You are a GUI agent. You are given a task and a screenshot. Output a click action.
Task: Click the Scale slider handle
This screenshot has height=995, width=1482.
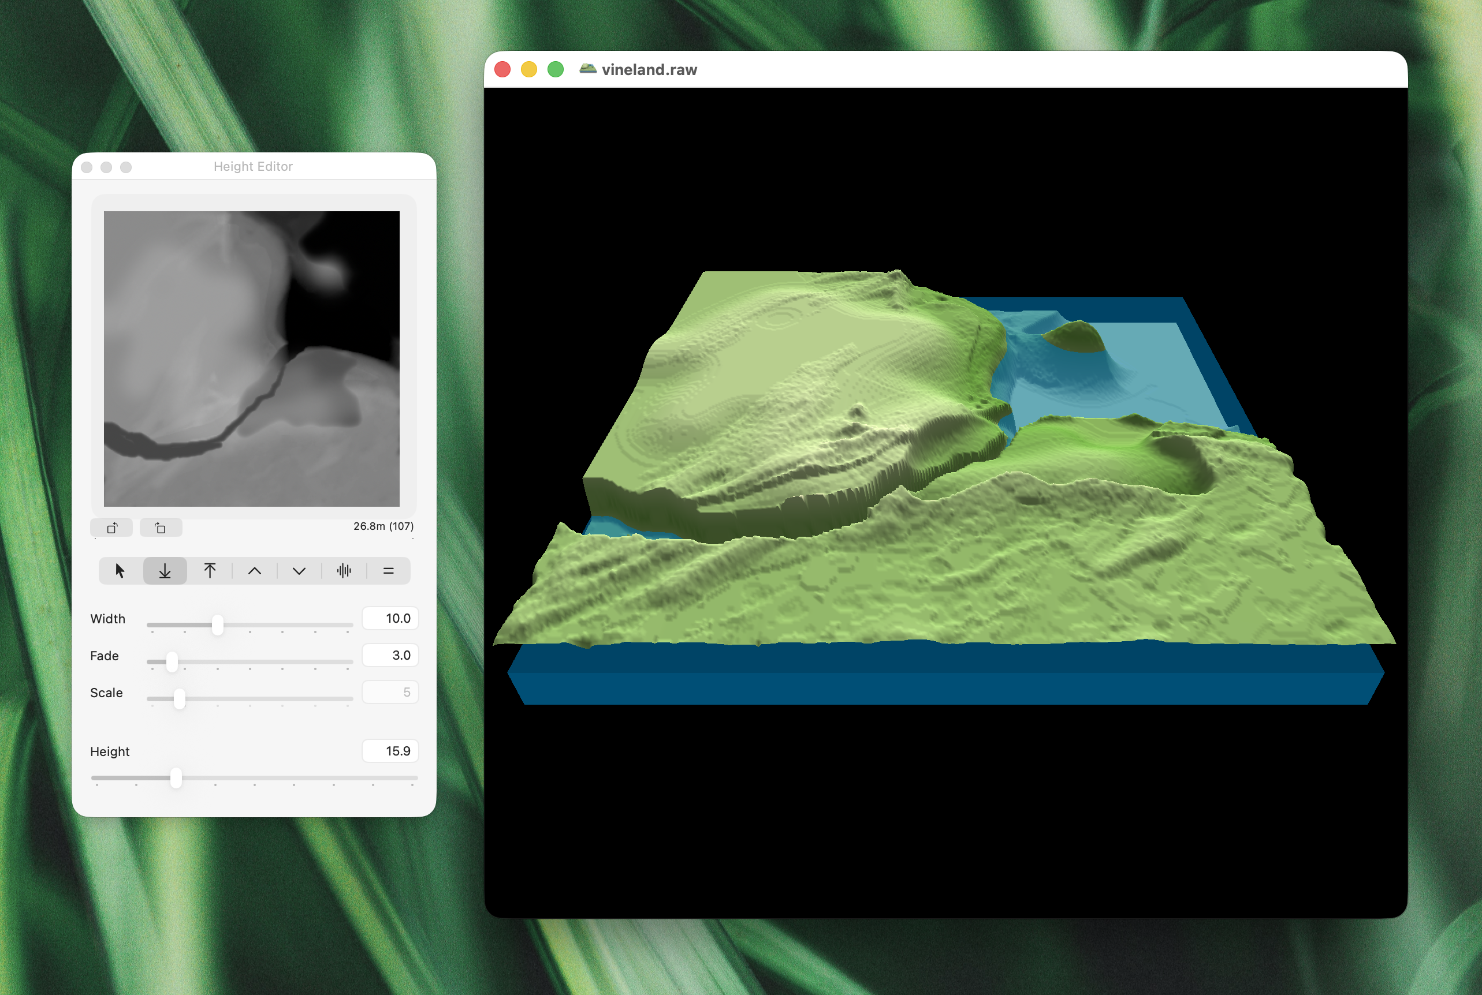(180, 699)
